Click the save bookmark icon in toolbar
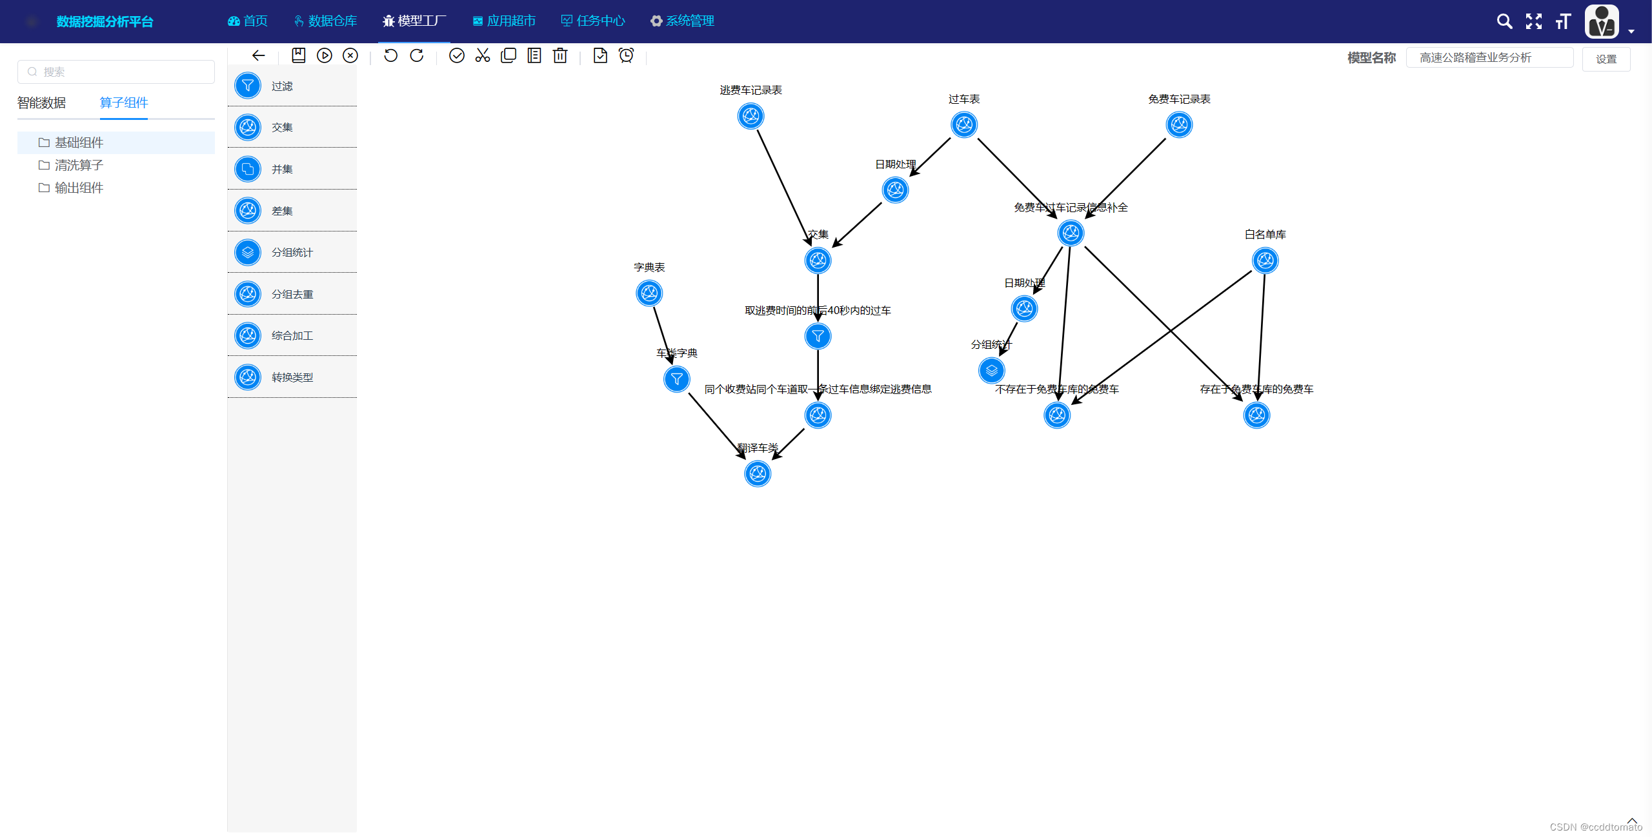Screen dimensions: 1652x837 298,55
